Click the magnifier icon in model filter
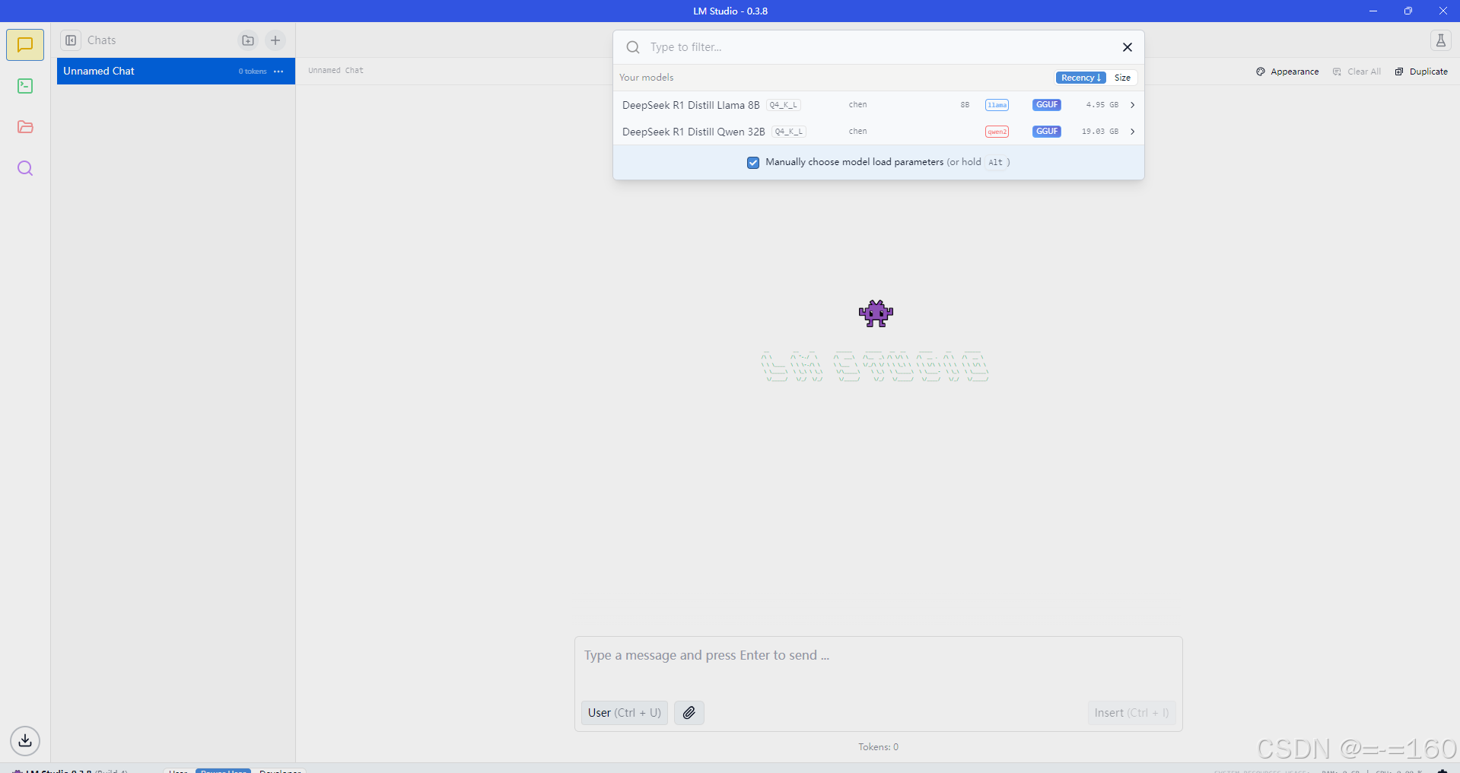This screenshot has height=773, width=1460. click(633, 47)
